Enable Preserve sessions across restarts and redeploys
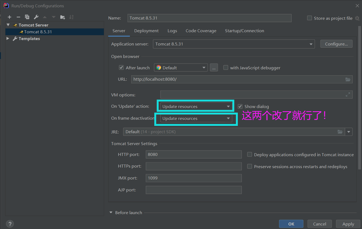 [249, 166]
